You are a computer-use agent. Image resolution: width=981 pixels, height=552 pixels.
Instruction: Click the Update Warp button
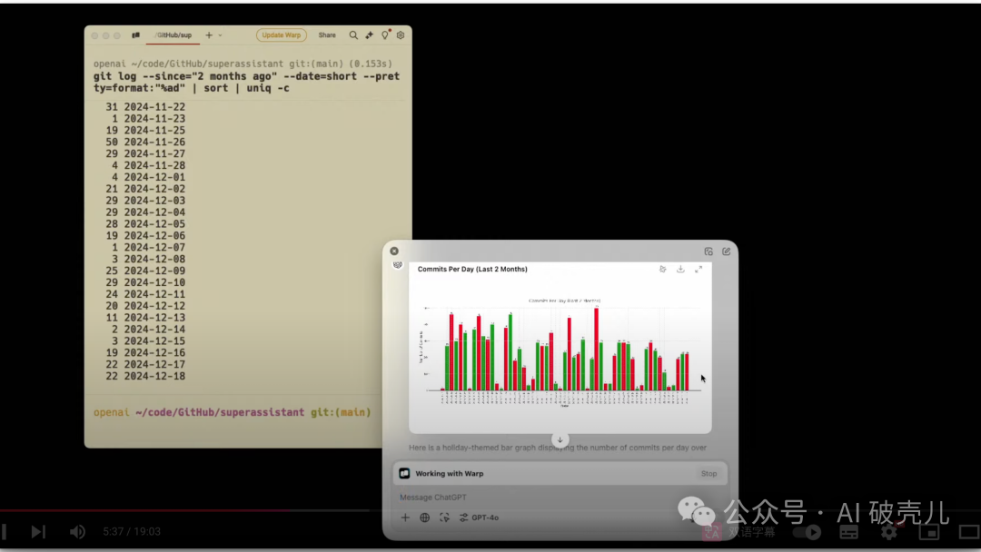coord(281,35)
